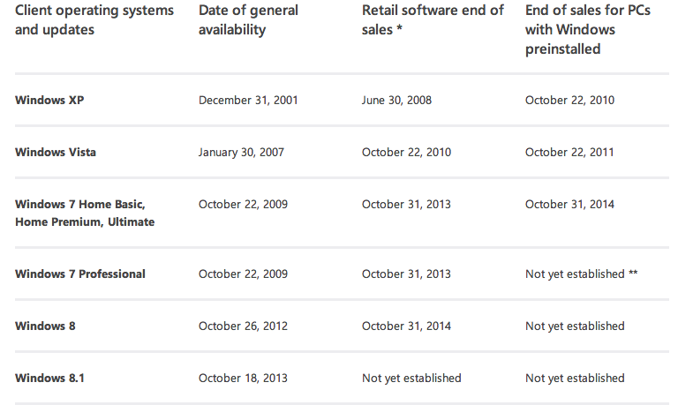
Task: Click Windows 8.1 retail 'Not yet established' cell
Action: [411, 379]
